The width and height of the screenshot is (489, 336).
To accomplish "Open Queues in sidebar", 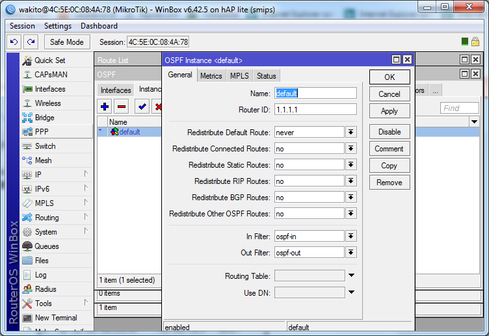I will pyautogui.click(x=57, y=246).
